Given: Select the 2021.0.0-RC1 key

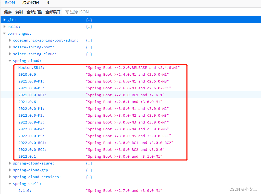Looking at the screenshot, I should [x=33, y=95].
